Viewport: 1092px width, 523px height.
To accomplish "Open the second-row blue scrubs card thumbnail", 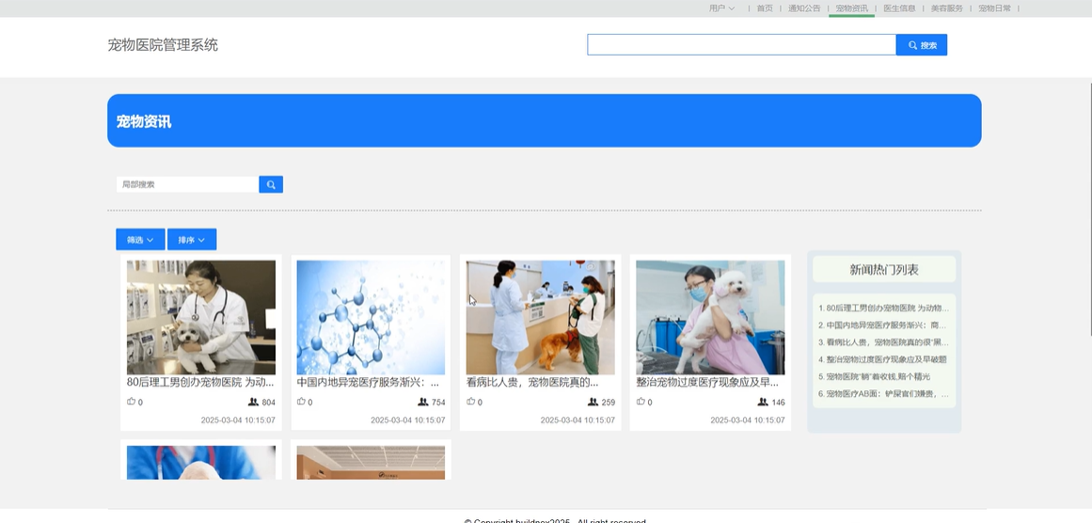I will (201, 463).
